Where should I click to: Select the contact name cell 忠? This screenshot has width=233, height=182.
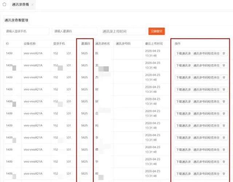click(x=97, y=113)
